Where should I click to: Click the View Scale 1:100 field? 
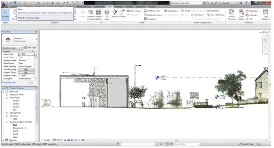(x=26, y=54)
